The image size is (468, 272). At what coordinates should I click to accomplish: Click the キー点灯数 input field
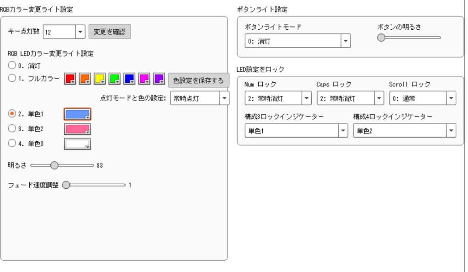coord(58,31)
